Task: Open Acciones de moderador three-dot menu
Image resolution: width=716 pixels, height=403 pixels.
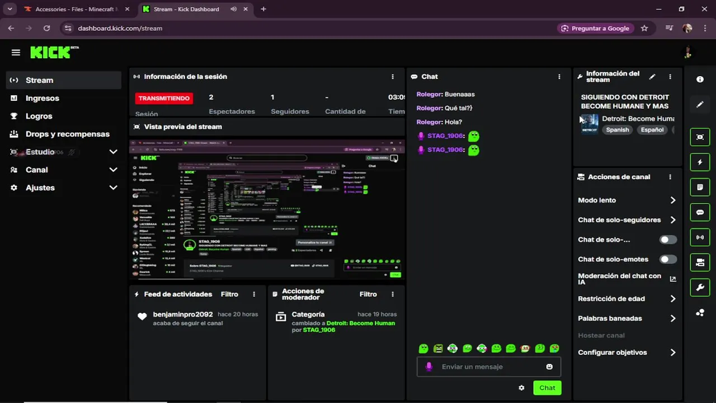Action: (393, 294)
